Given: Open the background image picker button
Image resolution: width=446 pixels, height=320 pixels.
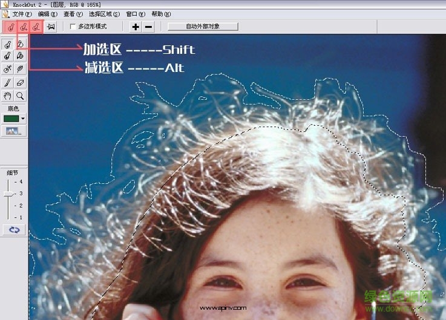Looking at the screenshot, I should click(x=11, y=131).
